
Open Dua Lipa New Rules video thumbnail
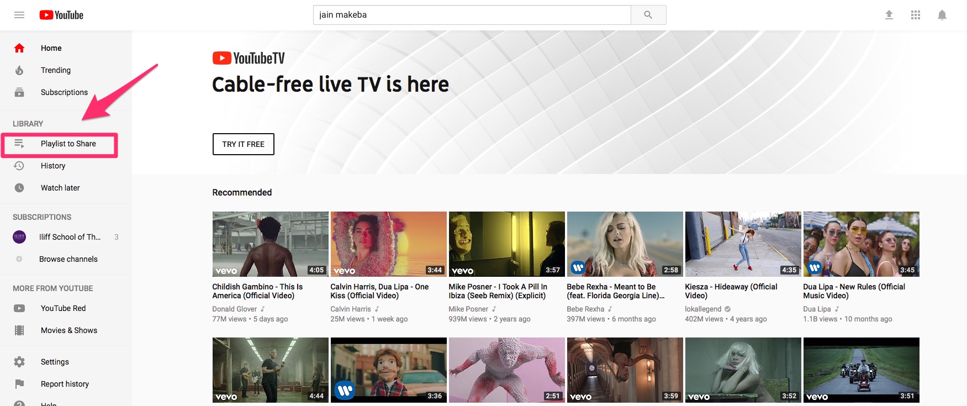coord(861,244)
